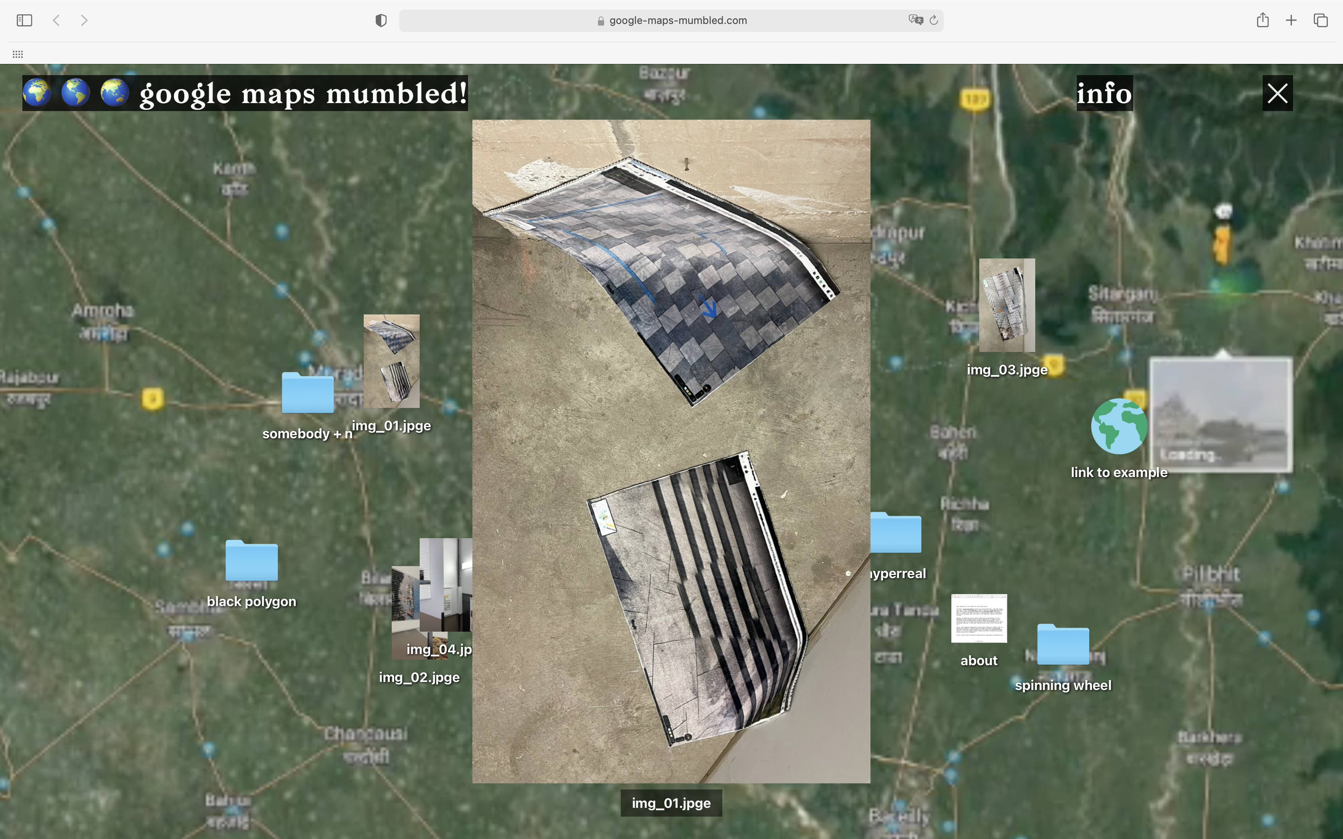Open the privacy report shield icon
The height and width of the screenshot is (839, 1343).
coord(381,20)
